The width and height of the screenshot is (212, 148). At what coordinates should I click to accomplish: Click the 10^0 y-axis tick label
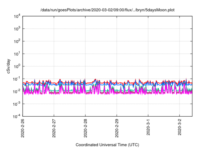17,66
